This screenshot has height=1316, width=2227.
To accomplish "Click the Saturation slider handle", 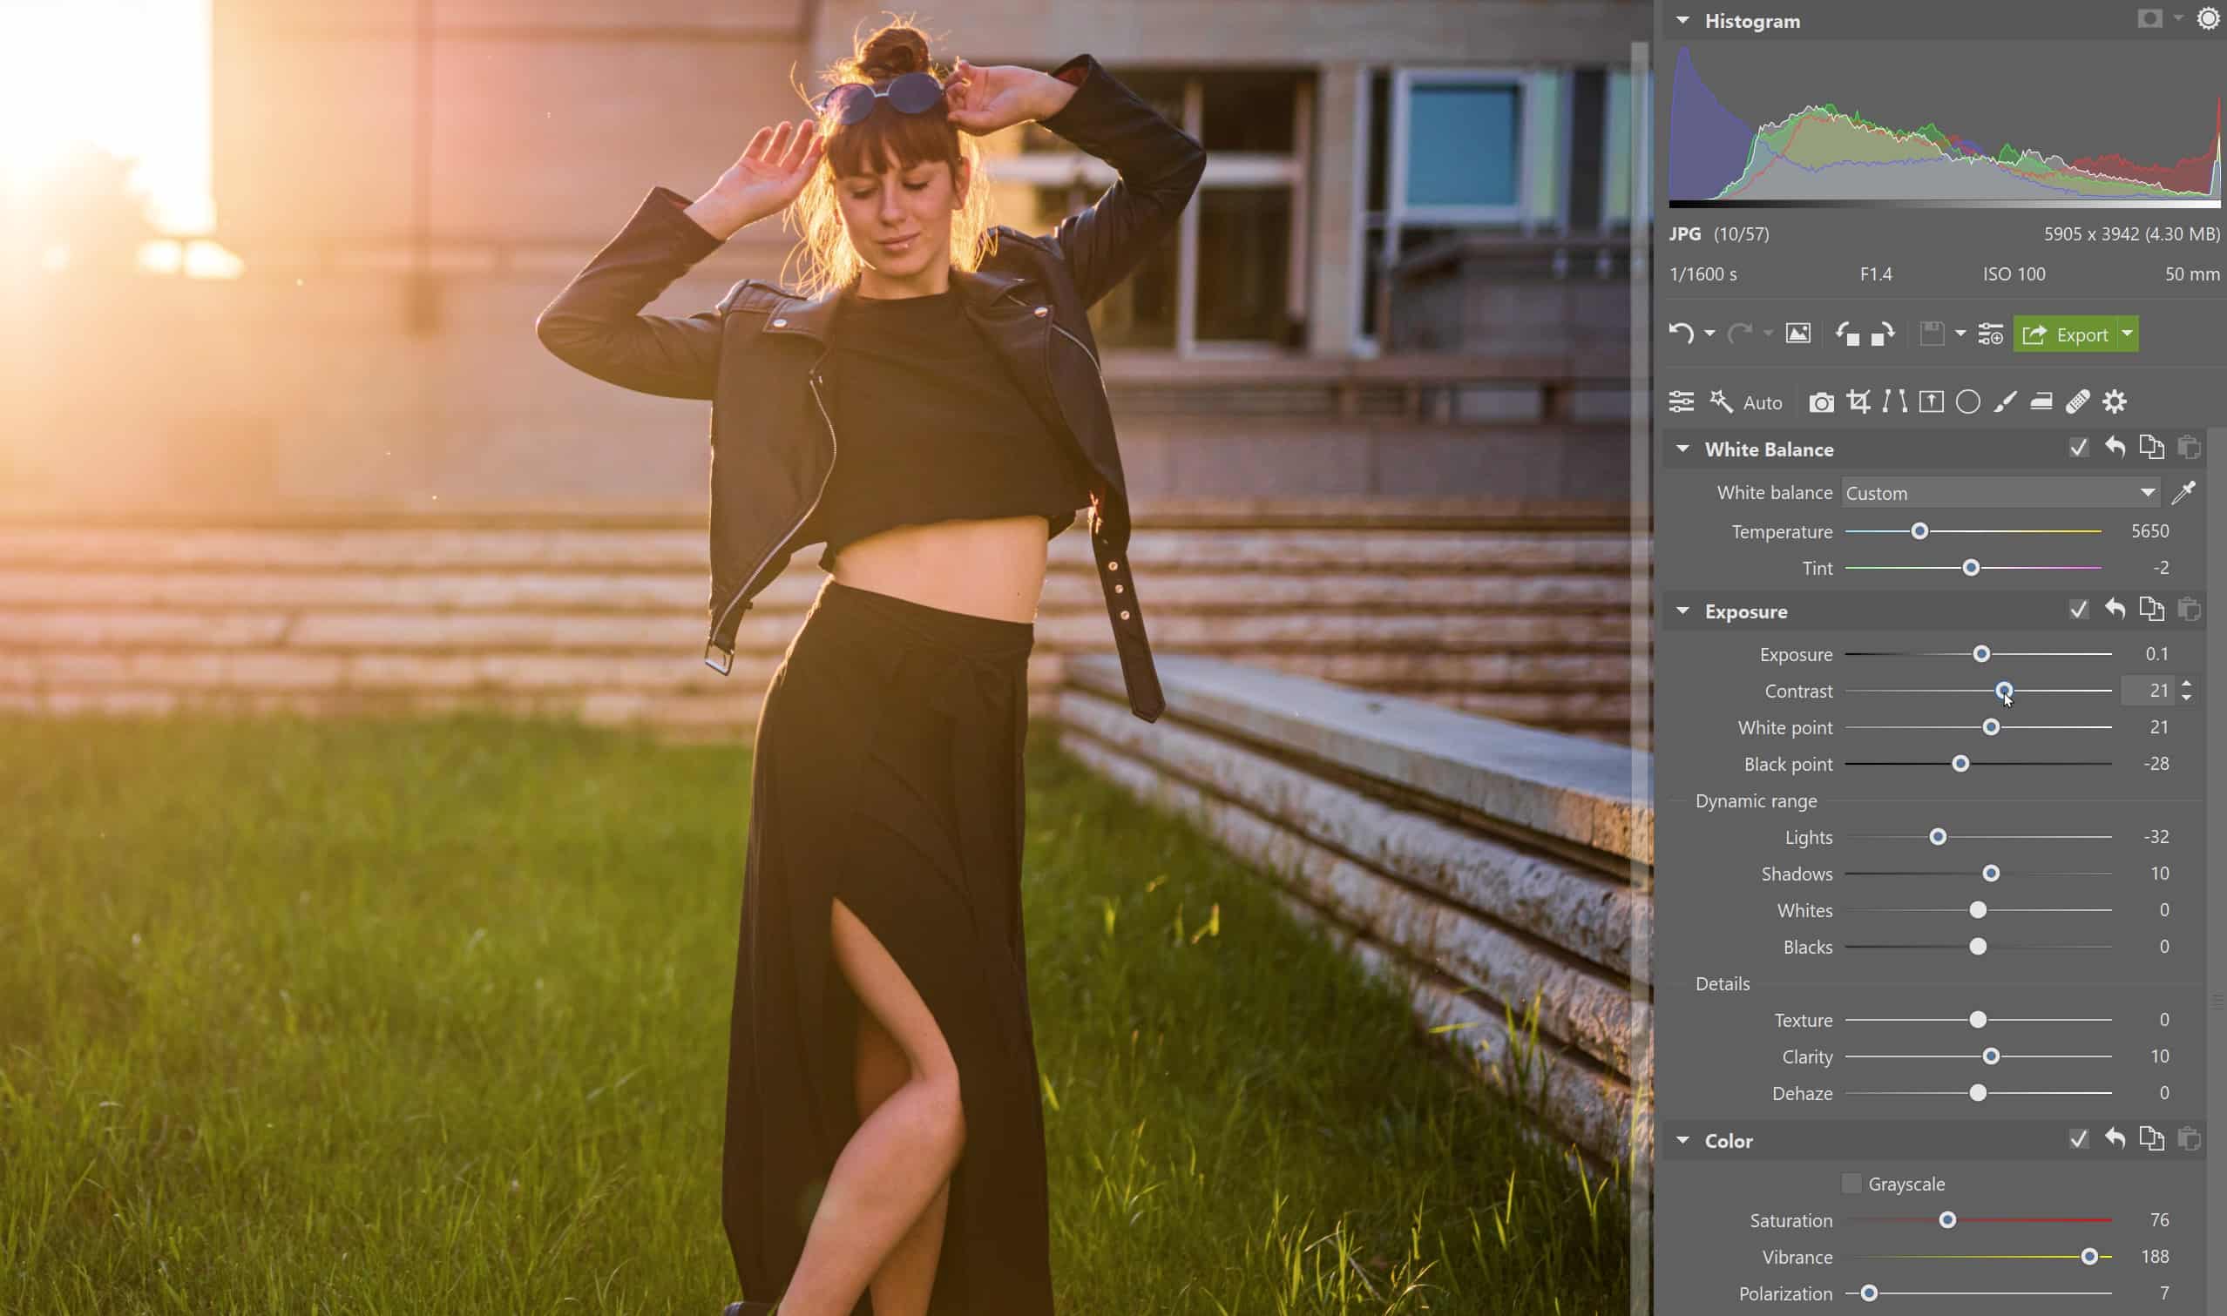I will (1946, 1220).
